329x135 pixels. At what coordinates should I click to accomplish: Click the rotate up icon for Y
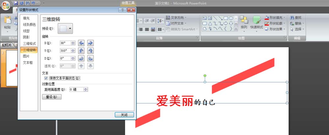[81, 51]
